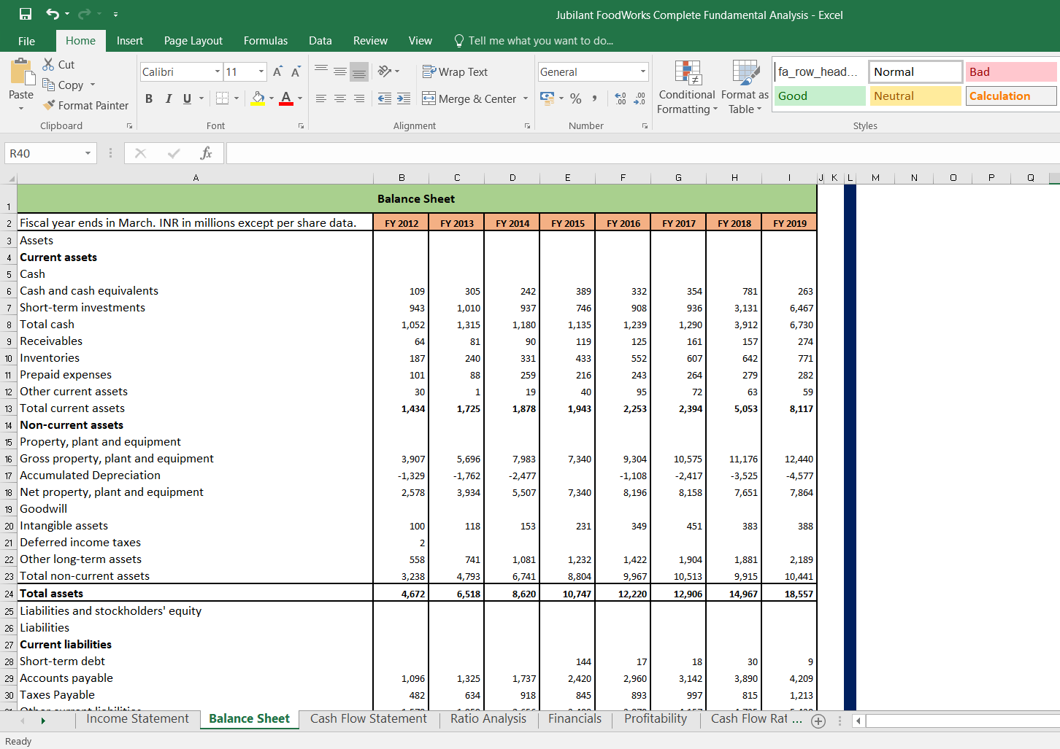Screen dimensions: 1060x749
Task: Activate the Format Painter brush
Action: click(x=49, y=105)
